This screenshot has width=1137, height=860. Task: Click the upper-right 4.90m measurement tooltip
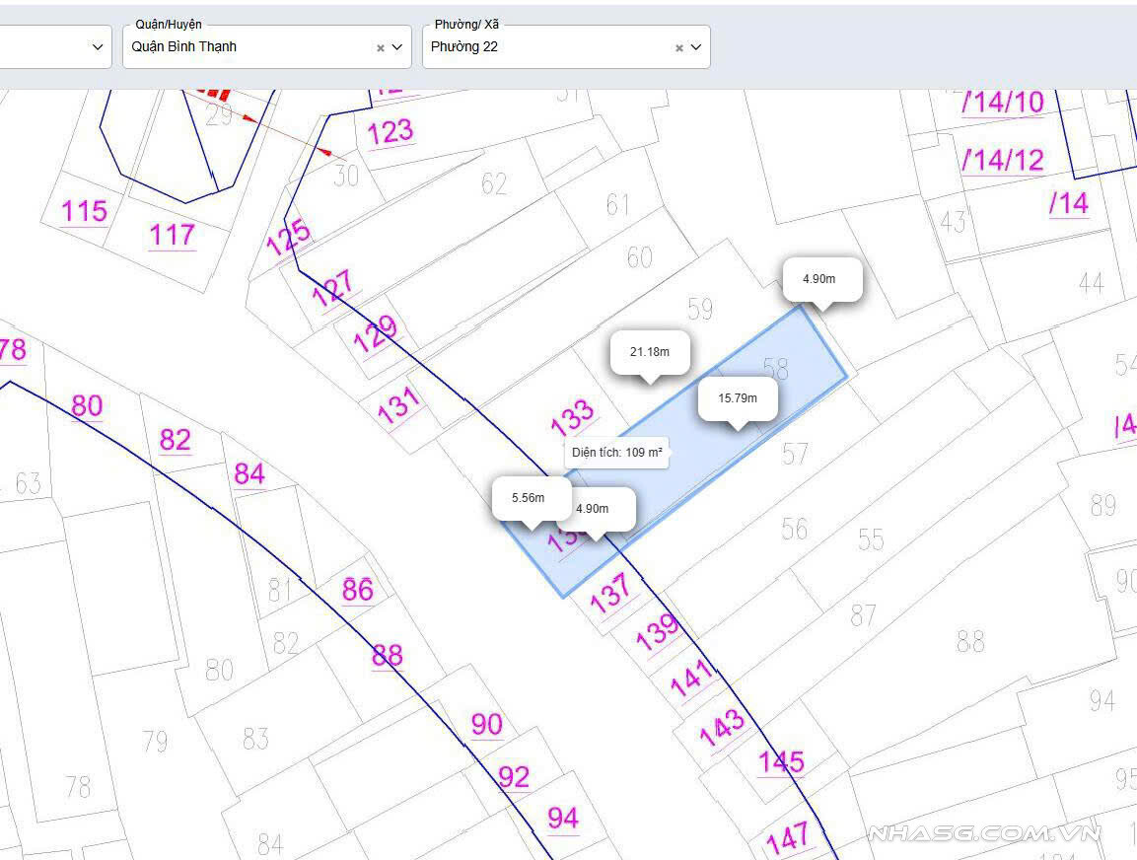click(818, 279)
